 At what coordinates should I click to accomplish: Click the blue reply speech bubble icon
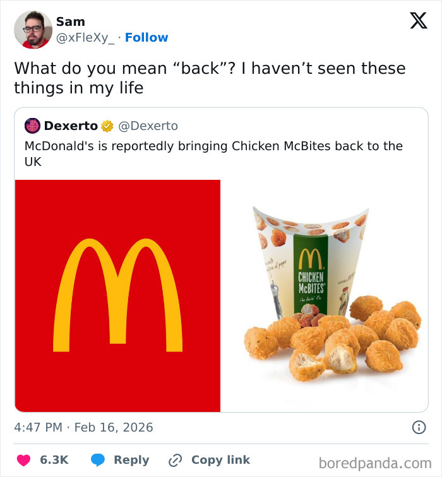click(x=97, y=460)
